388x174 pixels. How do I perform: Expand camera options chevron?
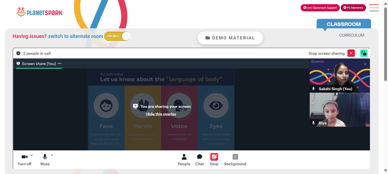[x=31, y=155]
